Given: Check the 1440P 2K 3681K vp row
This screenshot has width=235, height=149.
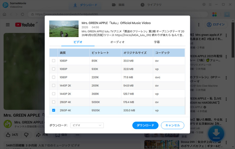Looking at the screenshot, I should tap(53, 94).
